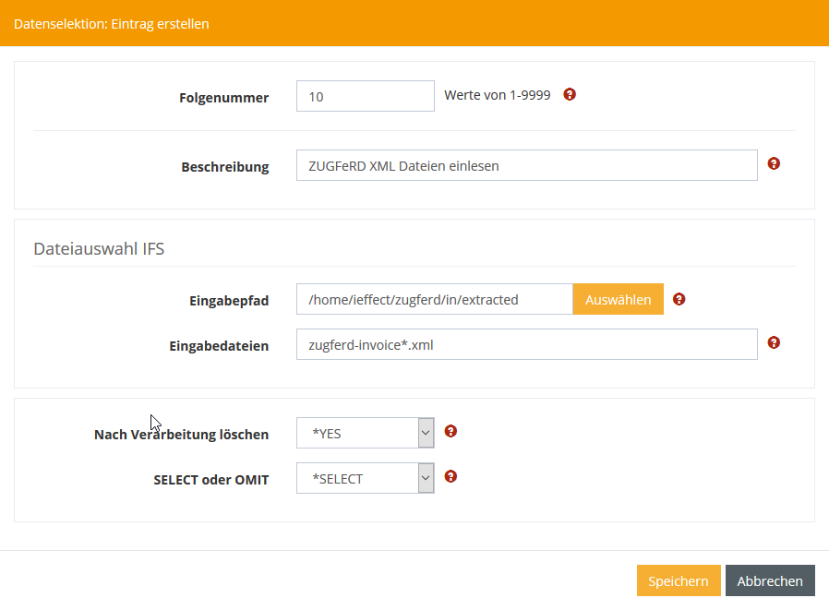Open help for Nach Verarbeitung löschen

(451, 431)
